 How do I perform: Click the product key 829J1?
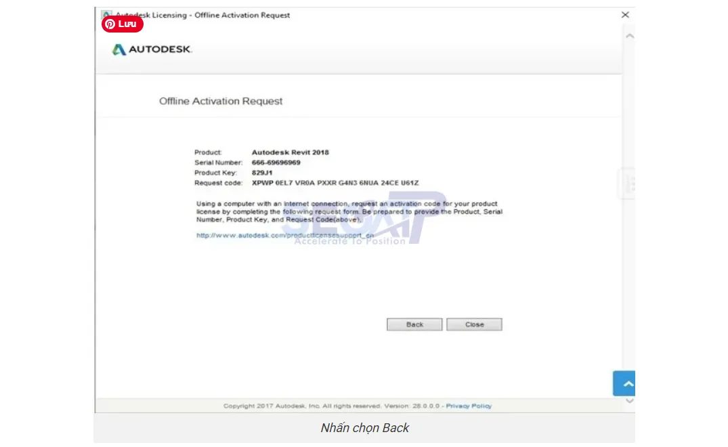coord(262,173)
